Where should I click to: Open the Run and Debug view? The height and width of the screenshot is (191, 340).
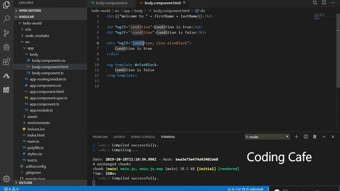click(x=6, y=47)
